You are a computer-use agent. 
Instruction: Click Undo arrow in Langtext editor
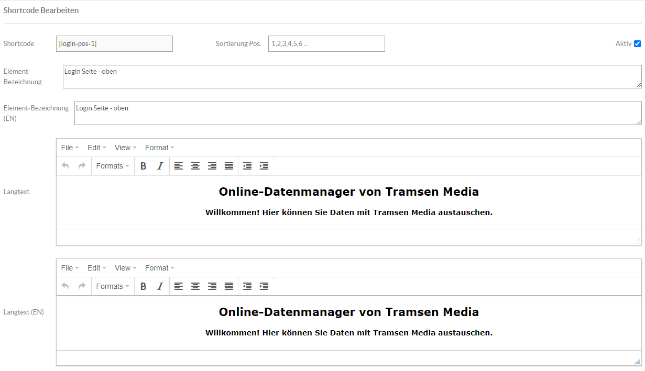pos(65,166)
